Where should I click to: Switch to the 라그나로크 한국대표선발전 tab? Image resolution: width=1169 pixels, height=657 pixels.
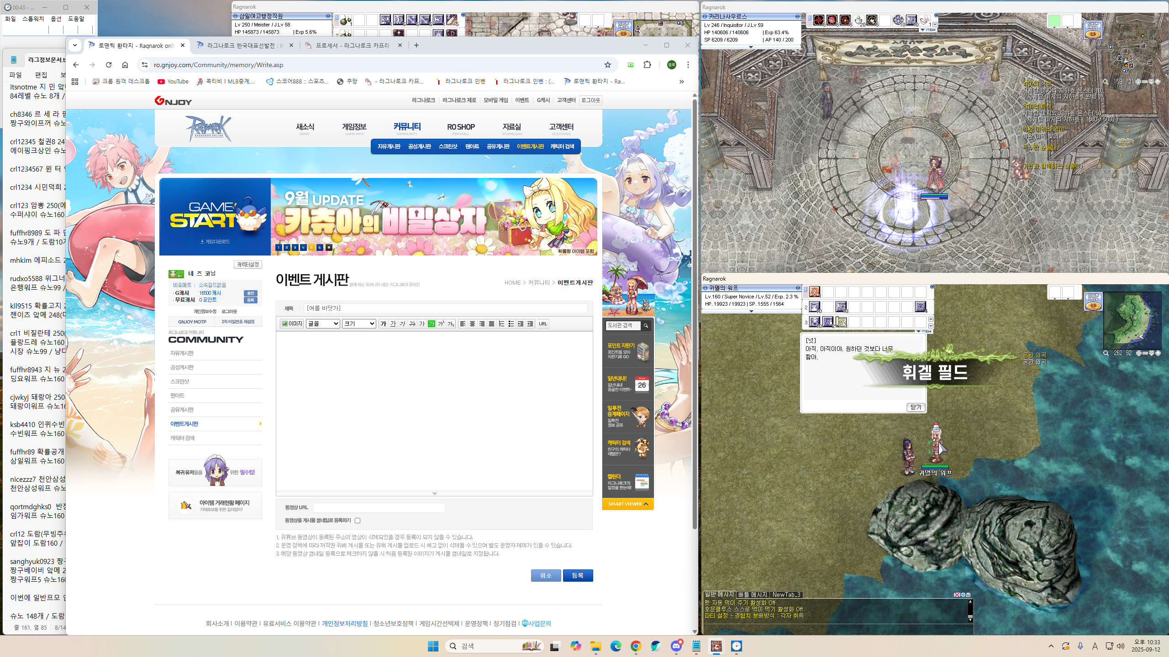(x=245, y=46)
